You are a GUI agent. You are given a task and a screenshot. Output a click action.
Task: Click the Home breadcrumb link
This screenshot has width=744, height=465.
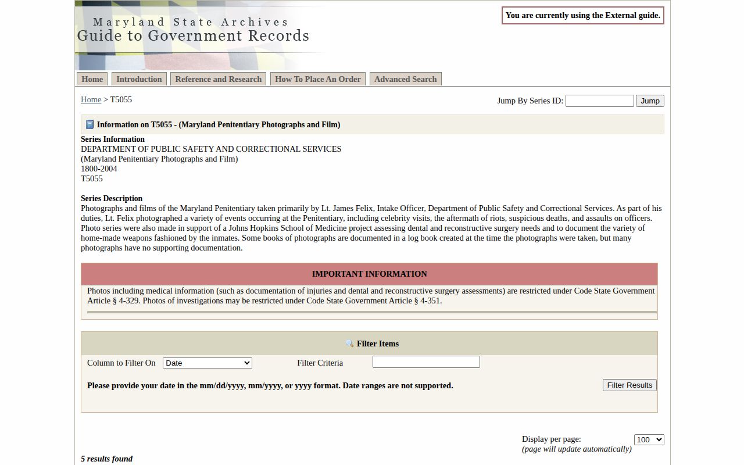click(x=91, y=99)
